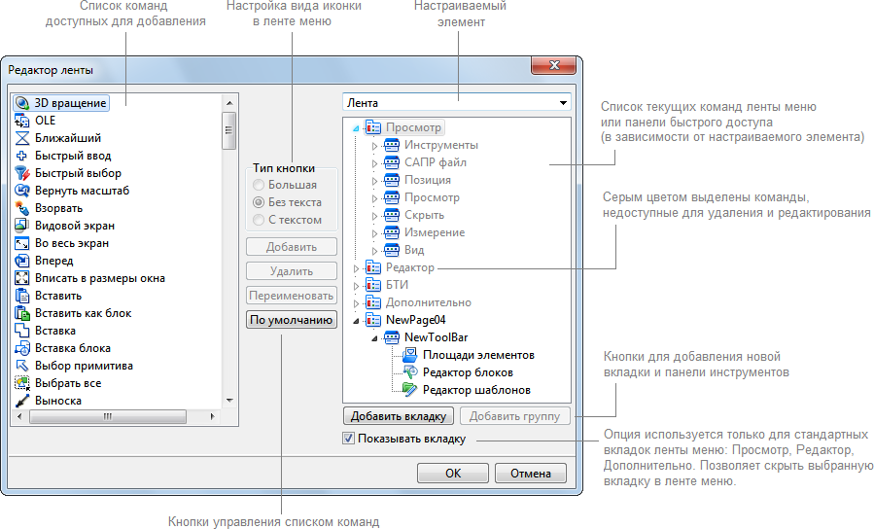Click the command list scroll down arrow
The image size is (874, 529).
229,401
